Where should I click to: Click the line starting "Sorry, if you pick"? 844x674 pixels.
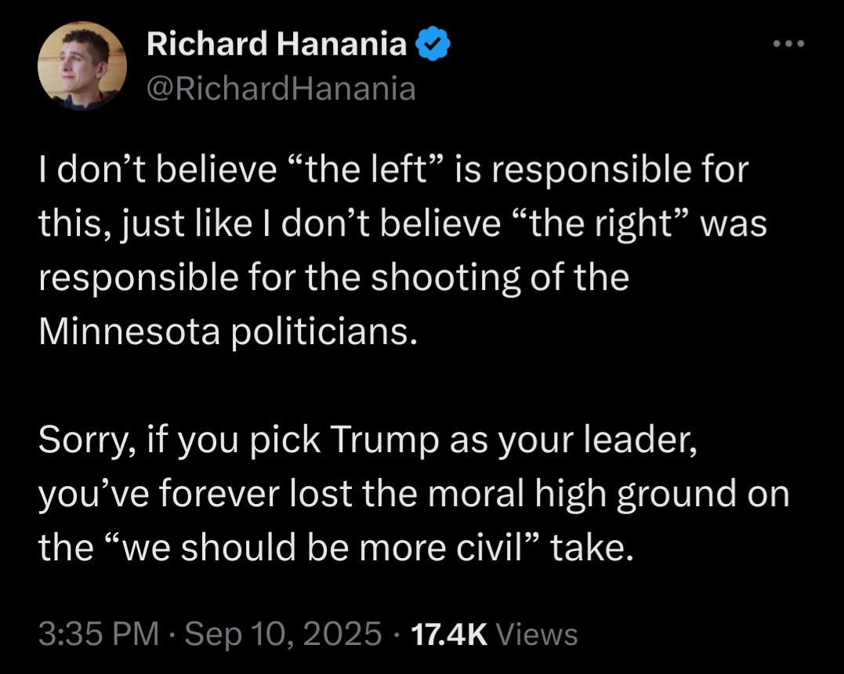(368, 440)
